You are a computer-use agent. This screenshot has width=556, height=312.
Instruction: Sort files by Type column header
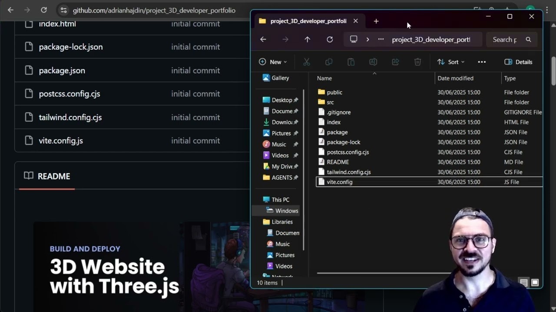[510, 78]
